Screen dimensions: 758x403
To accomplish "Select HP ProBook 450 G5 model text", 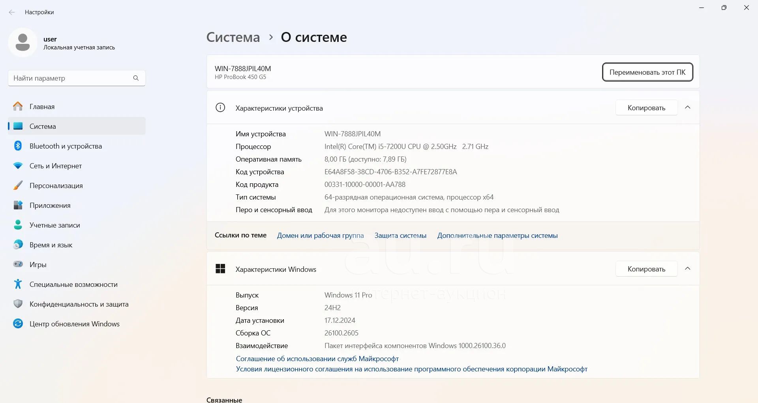I will 240,77.
